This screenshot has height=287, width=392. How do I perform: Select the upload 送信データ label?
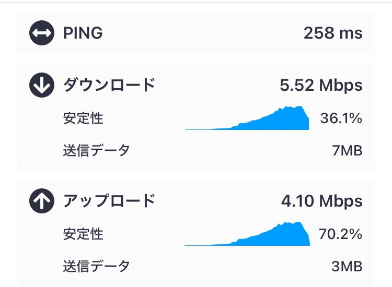click(96, 266)
